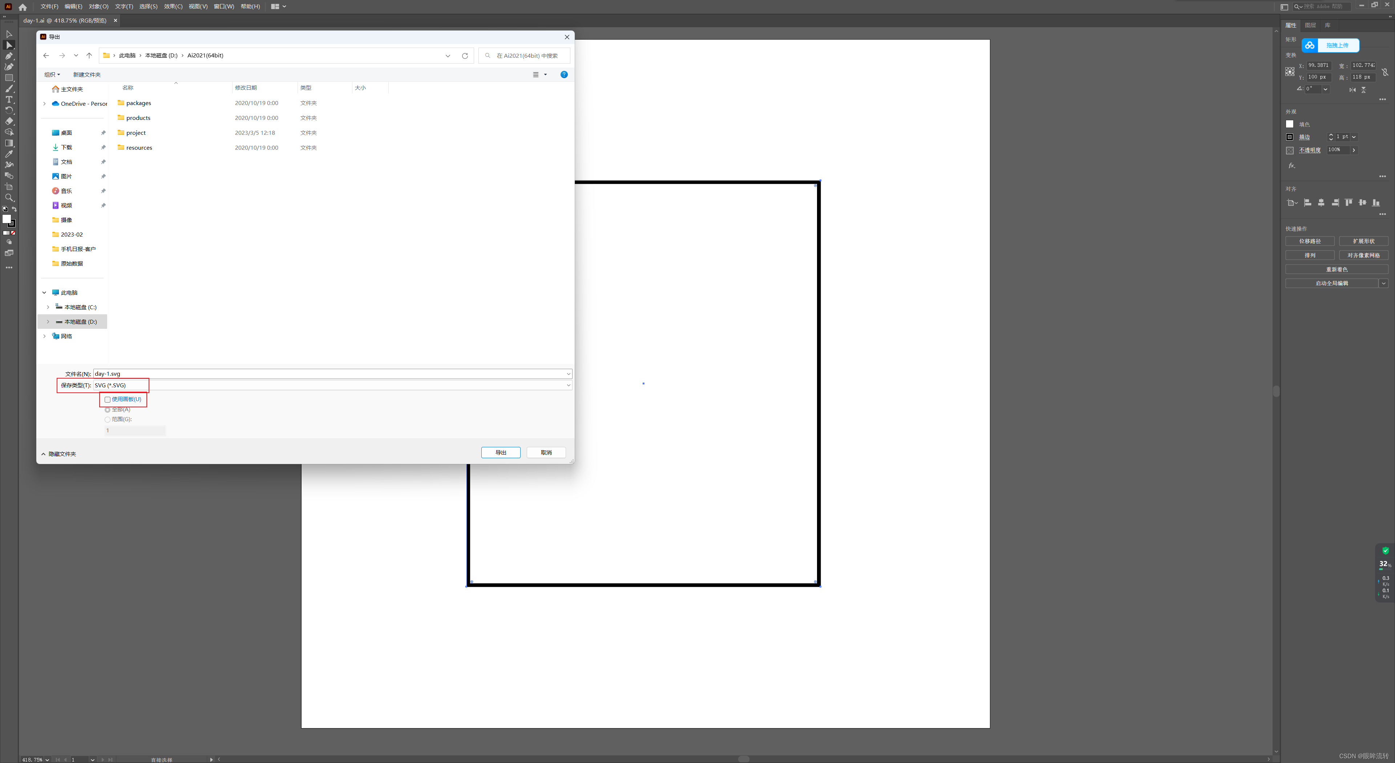Open the view options dropdown in dialog

click(x=545, y=75)
